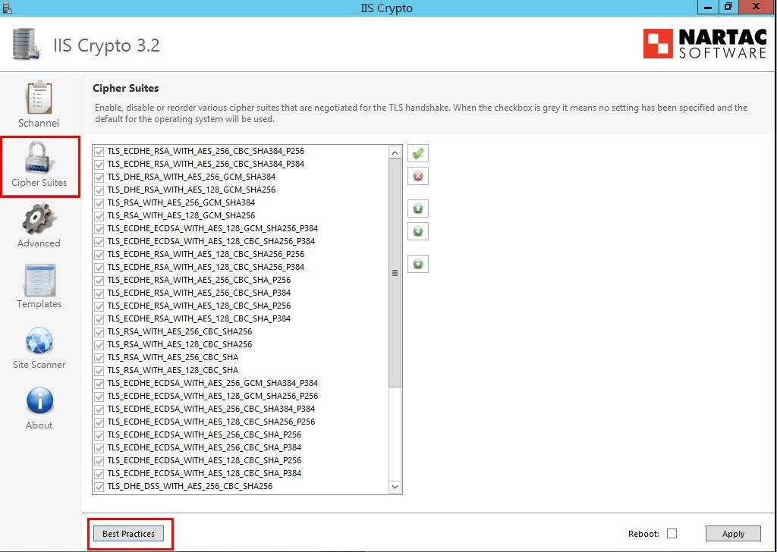Viewport: 777px width, 552px height.
Task: Click the cipher list scroll-down arrow
Action: coord(395,487)
